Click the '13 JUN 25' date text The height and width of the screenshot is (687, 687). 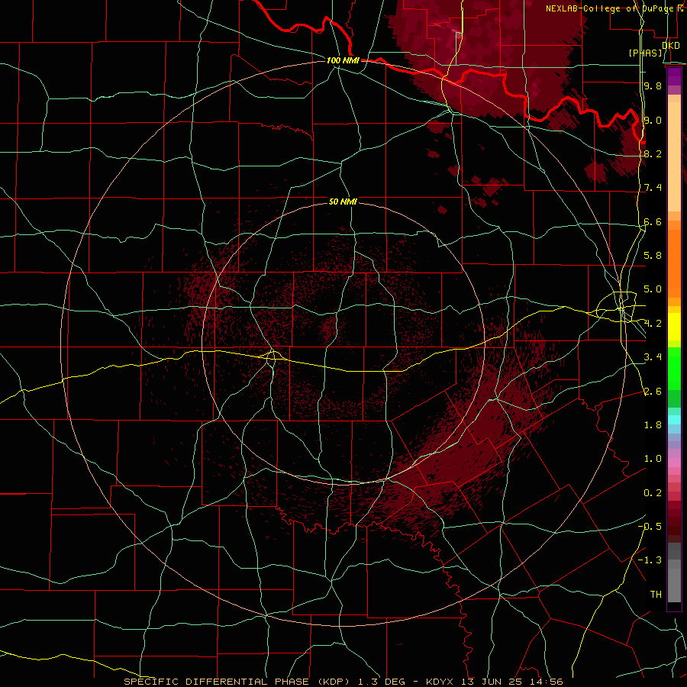click(x=490, y=682)
